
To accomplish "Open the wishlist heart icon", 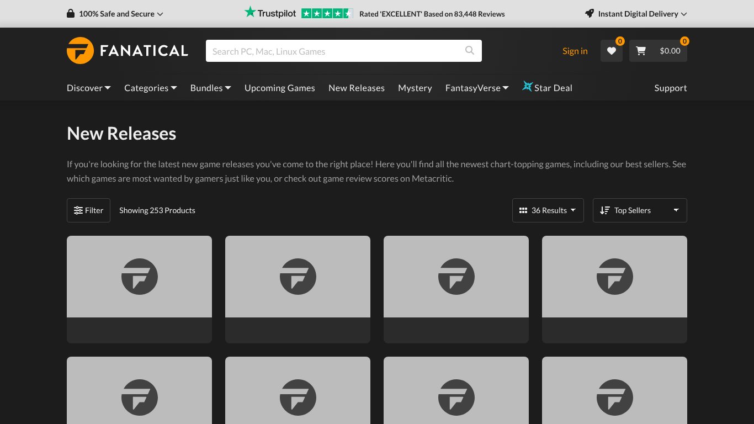I will point(612,51).
